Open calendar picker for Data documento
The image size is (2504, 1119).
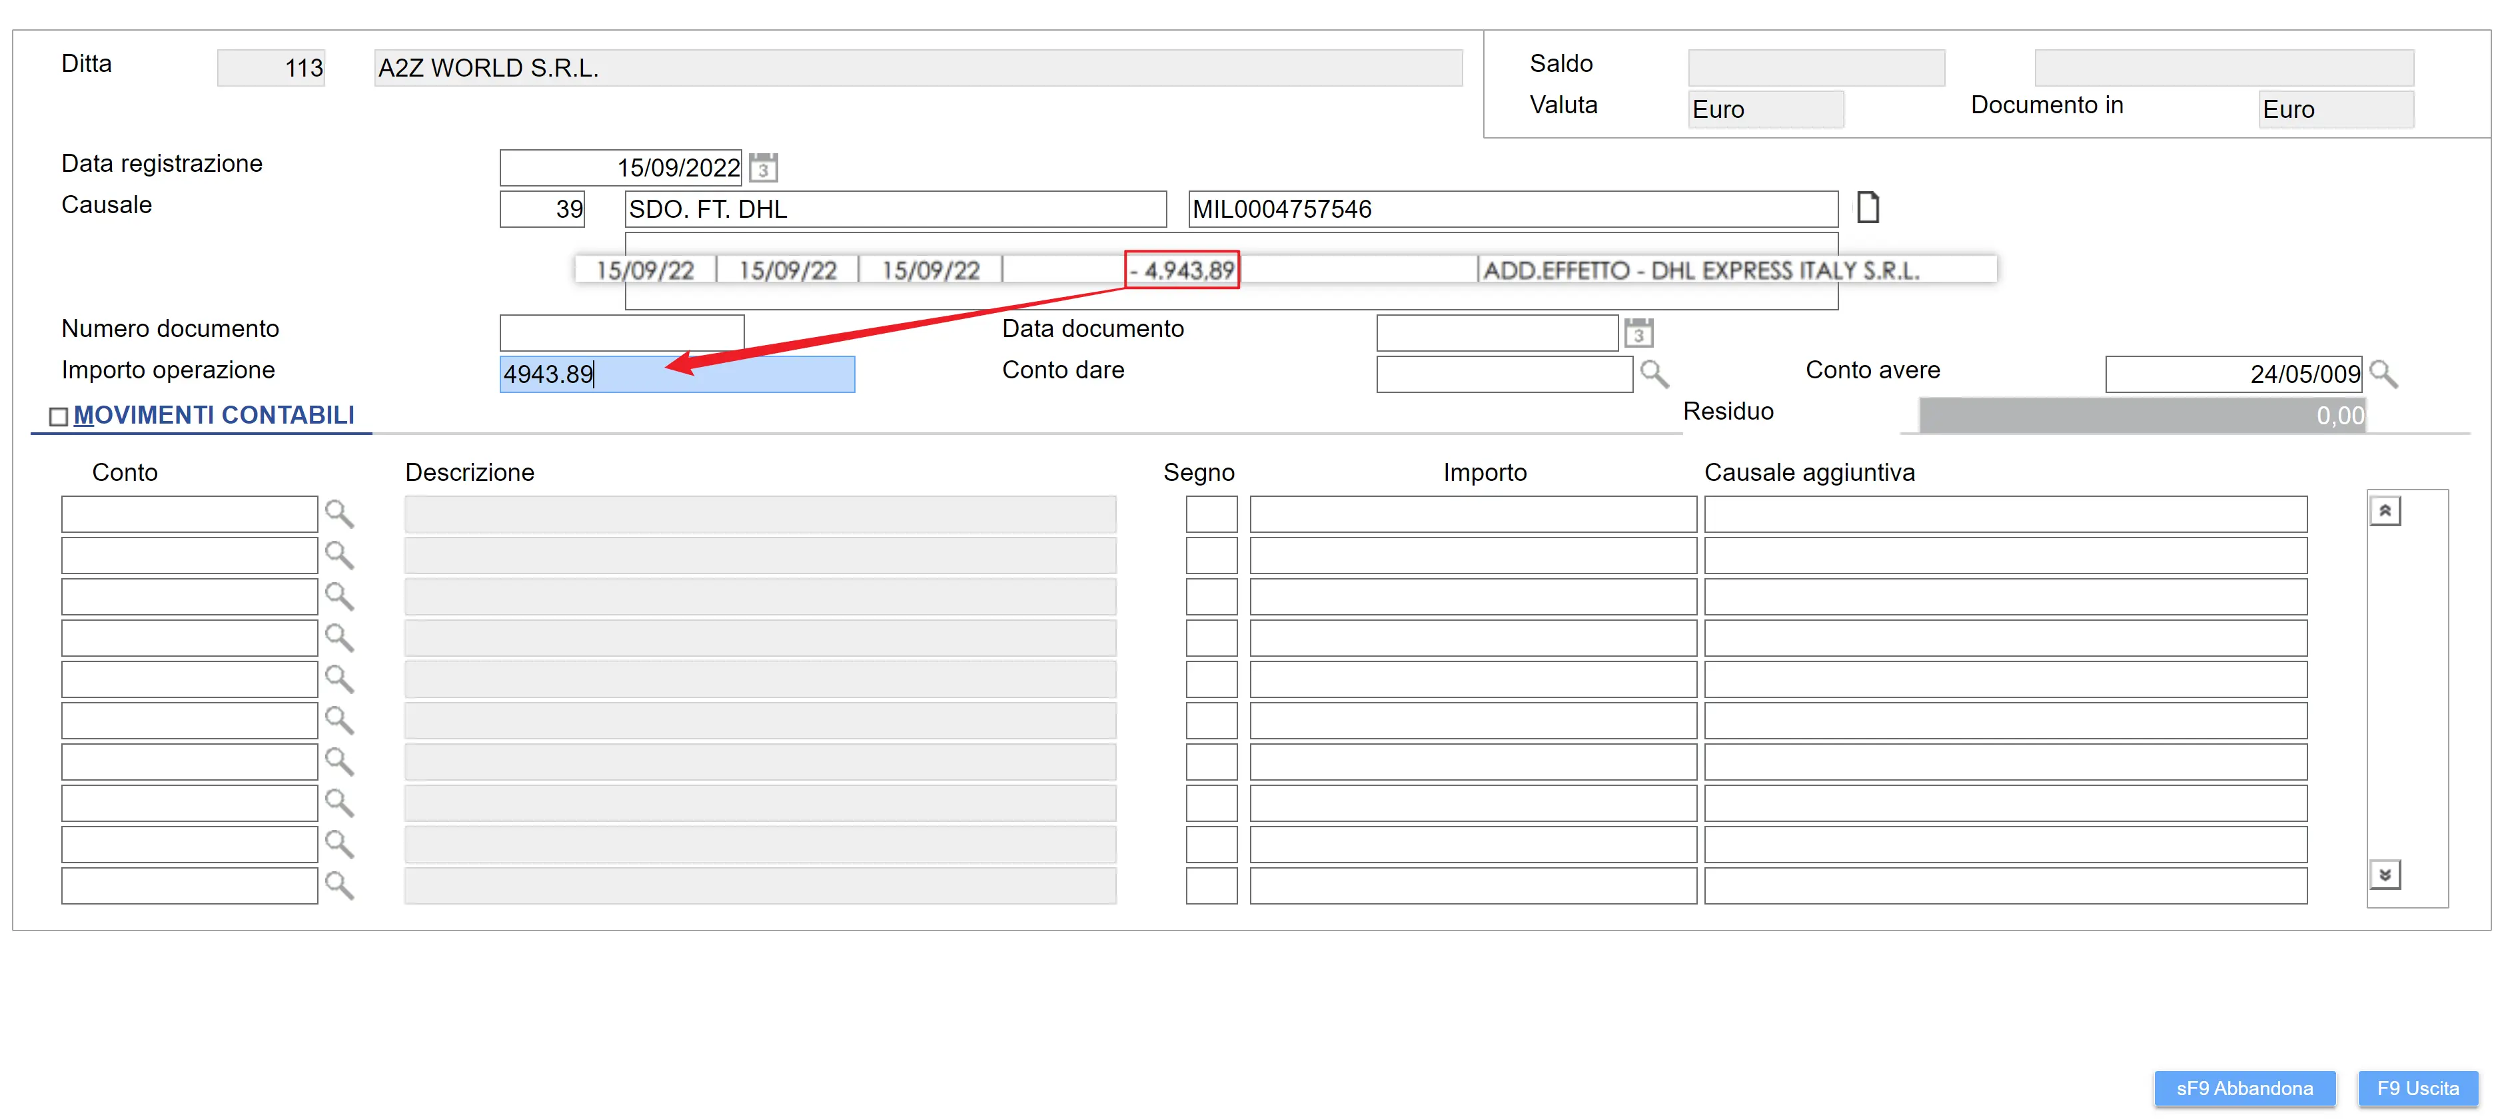point(1638,333)
